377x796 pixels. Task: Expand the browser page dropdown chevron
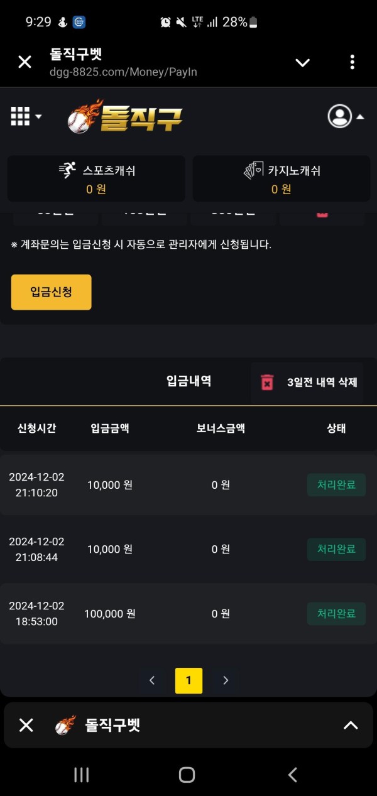[303, 62]
